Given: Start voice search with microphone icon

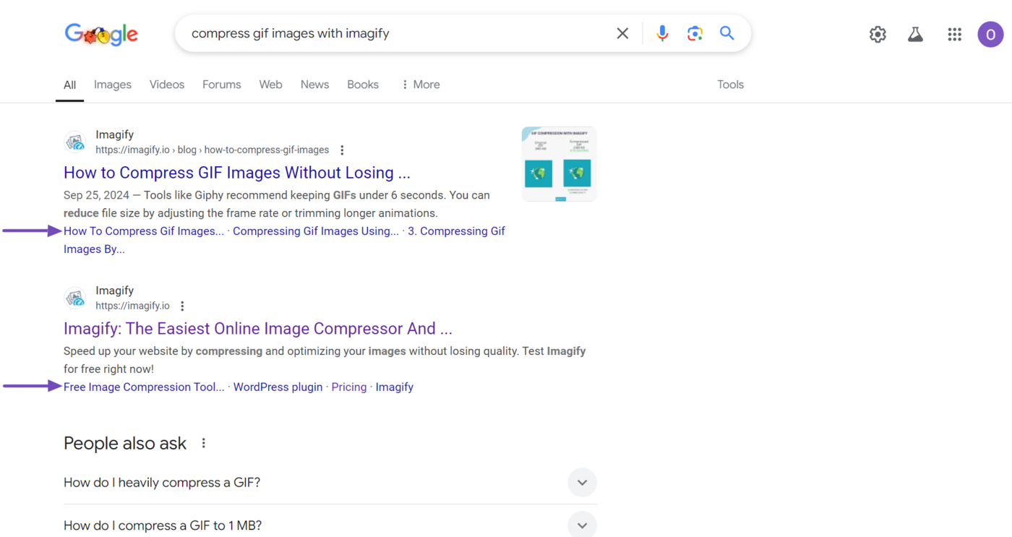Looking at the screenshot, I should [x=662, y=33].
